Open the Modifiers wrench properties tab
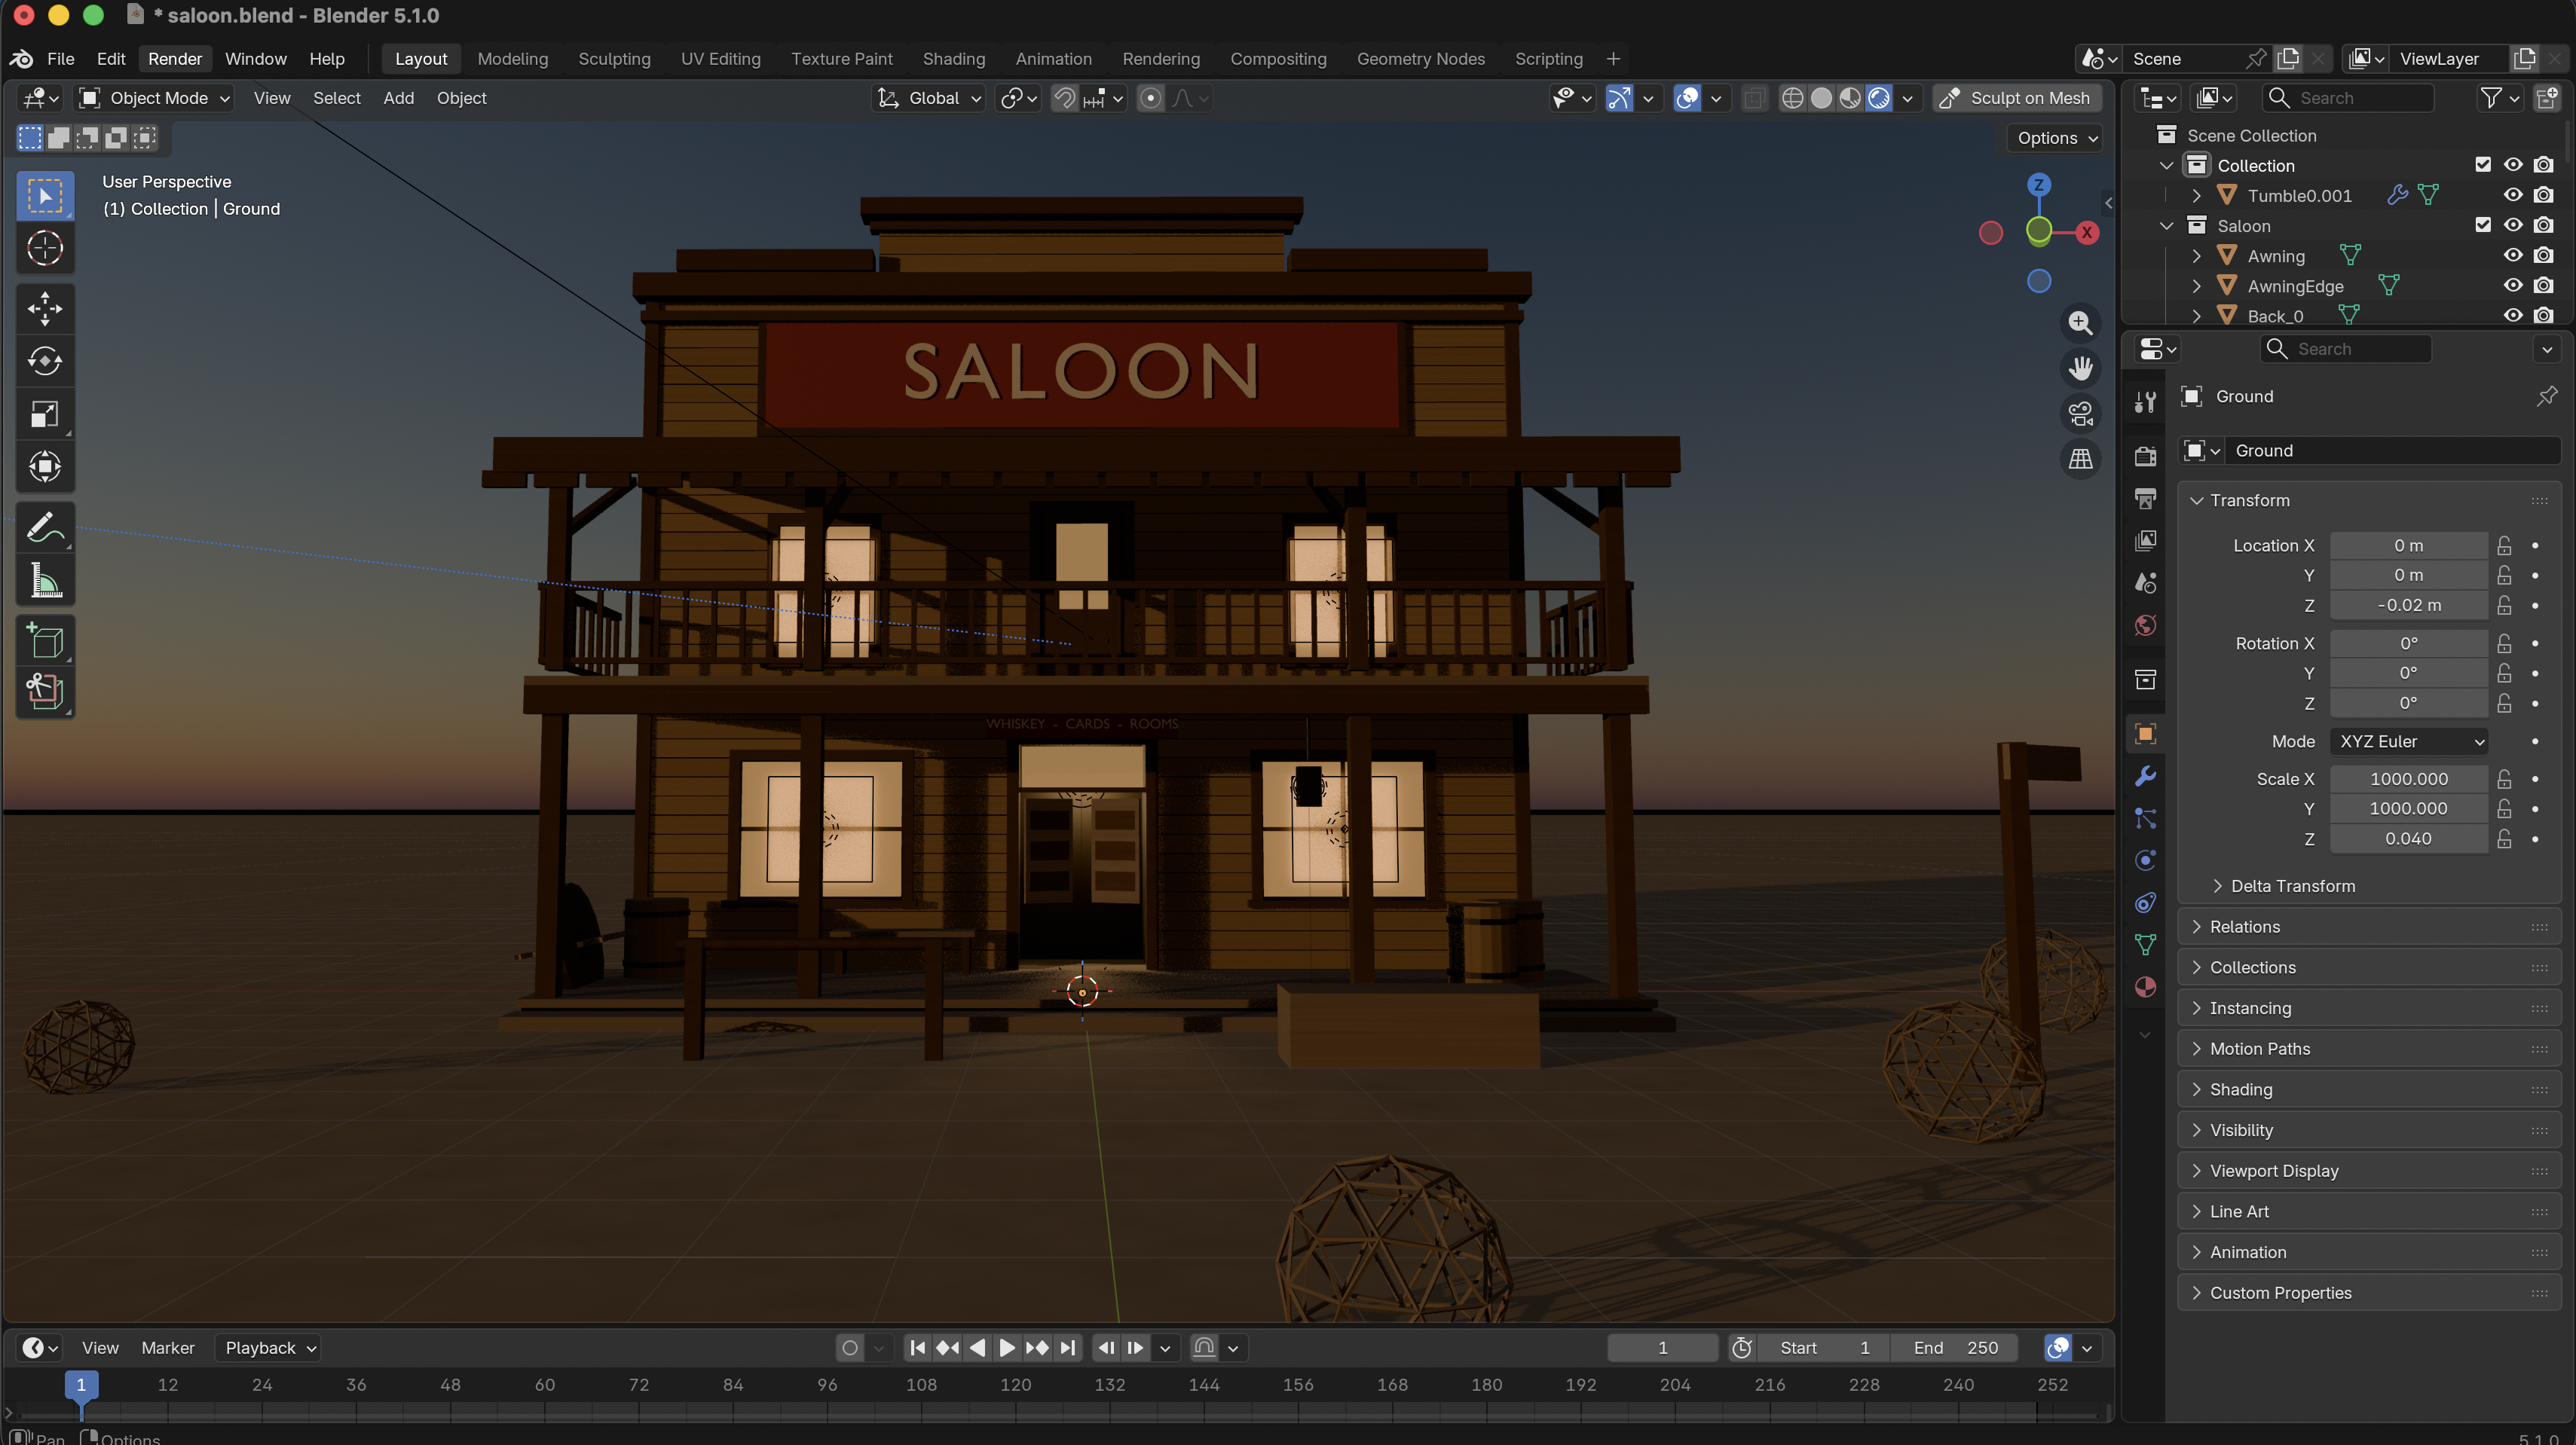The width and height of the screenshot is (2576, 1445). coord(2145,777)
